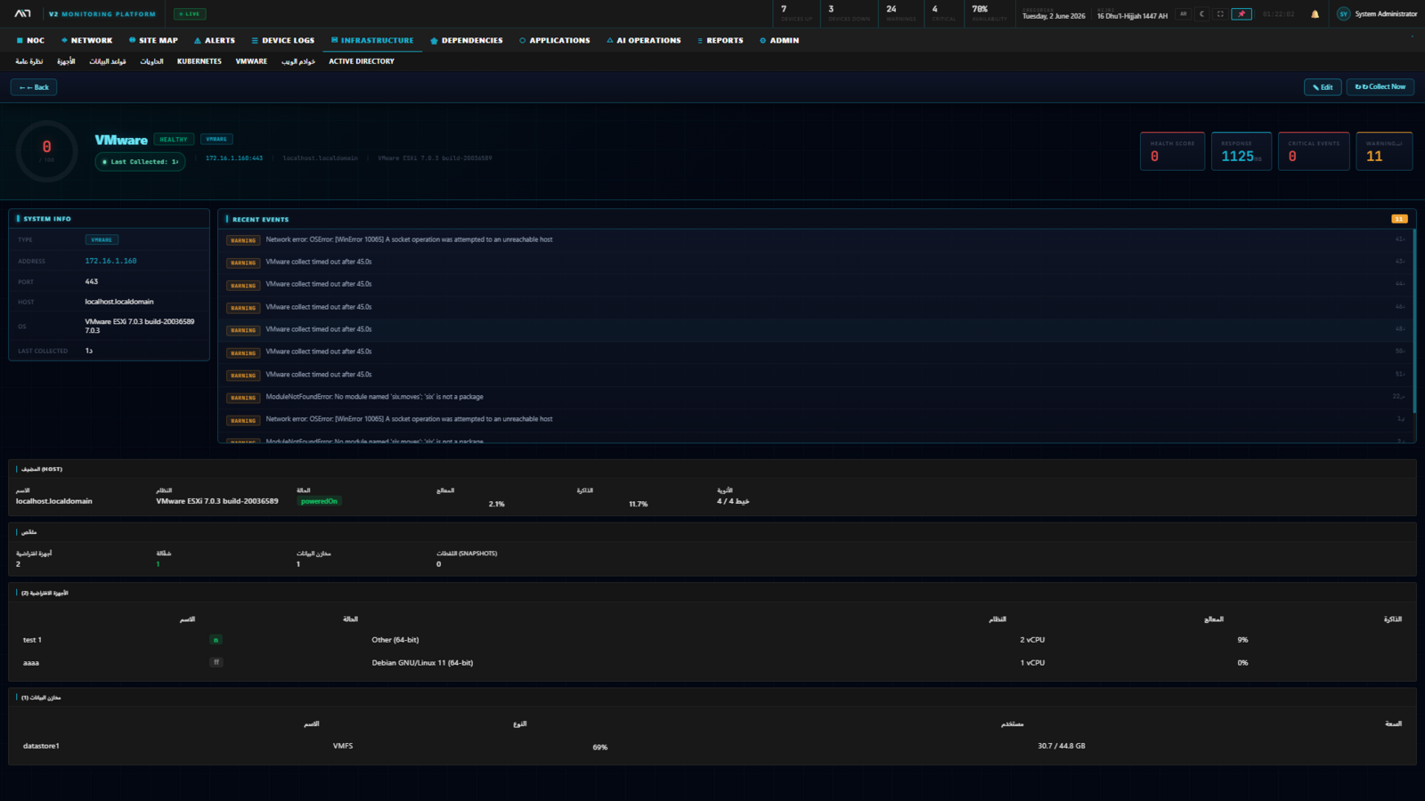Click the SY user avatar
Screen dimensions: 1425x801
(1343, 14)
